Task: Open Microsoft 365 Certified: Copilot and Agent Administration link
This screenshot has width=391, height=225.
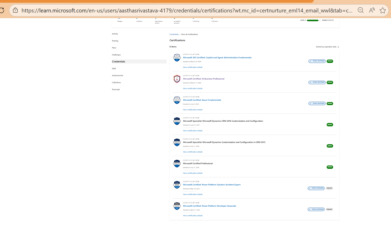Action: (x=217, y=58)
